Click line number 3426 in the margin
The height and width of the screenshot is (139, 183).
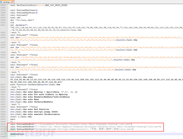(x=3, y=107)
